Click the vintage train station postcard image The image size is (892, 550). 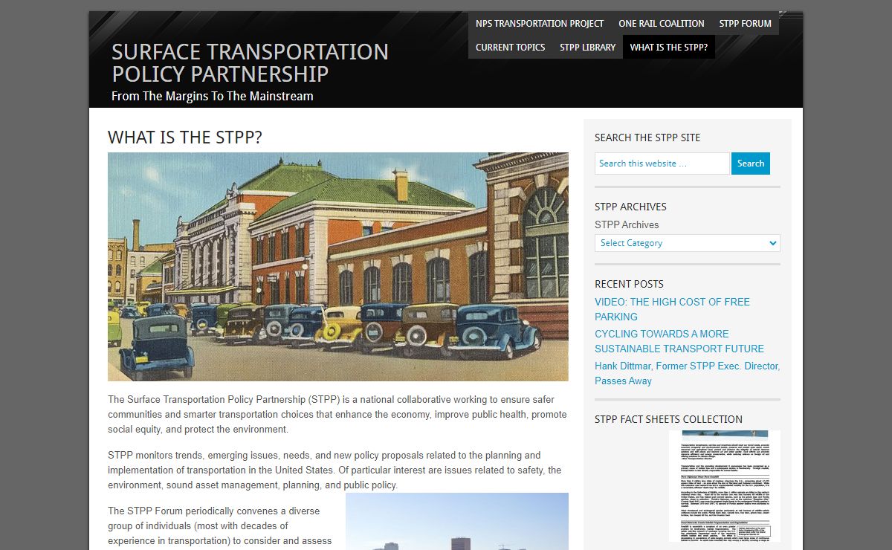338,267
